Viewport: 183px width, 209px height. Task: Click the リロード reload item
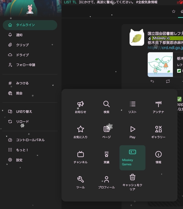(x=30, y=121)
